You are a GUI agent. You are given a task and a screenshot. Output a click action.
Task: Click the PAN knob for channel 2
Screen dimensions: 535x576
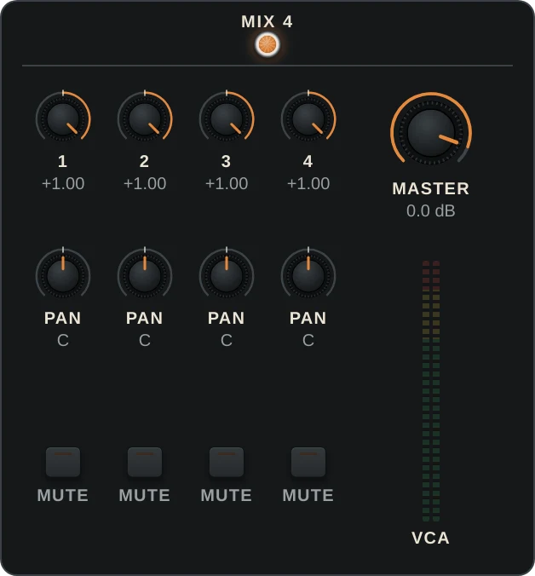(145, 275)
